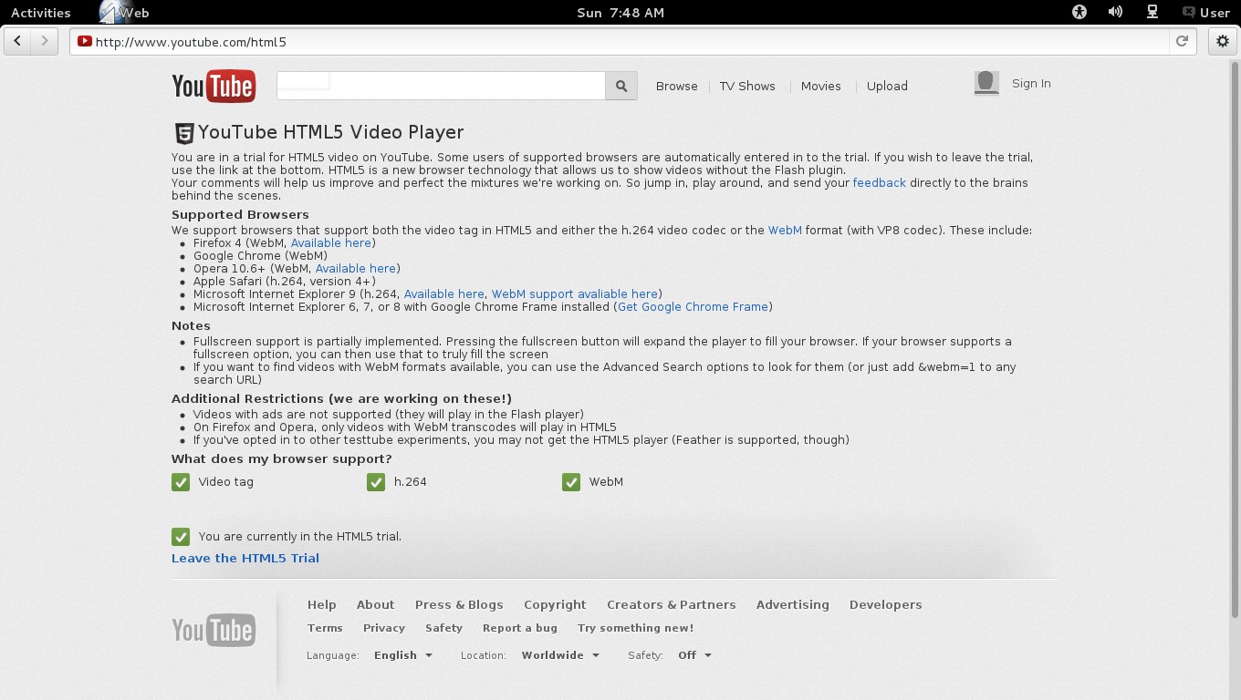
Task: Click Available here for Internet Explorer 9 h.264
Action: pyautogui.click(x=444, y=293)
